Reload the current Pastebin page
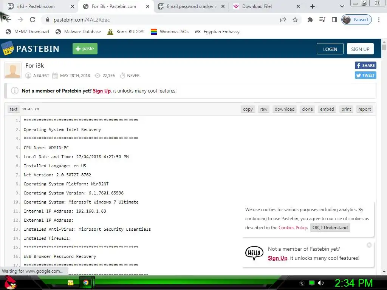 (x=33, y=20)
